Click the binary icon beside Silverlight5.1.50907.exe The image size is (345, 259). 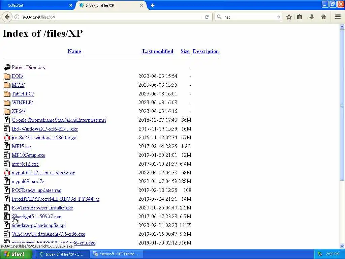pyautogui.click(x=7, y=216)
